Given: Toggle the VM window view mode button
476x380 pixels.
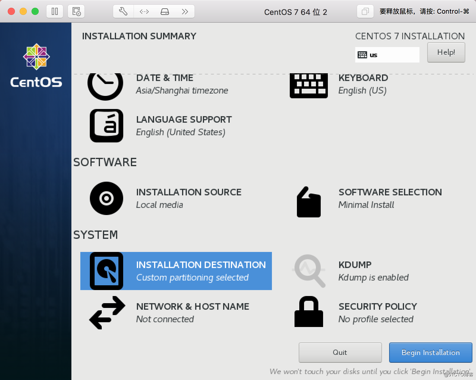Looking at the screenshot, I should (365, 12).
